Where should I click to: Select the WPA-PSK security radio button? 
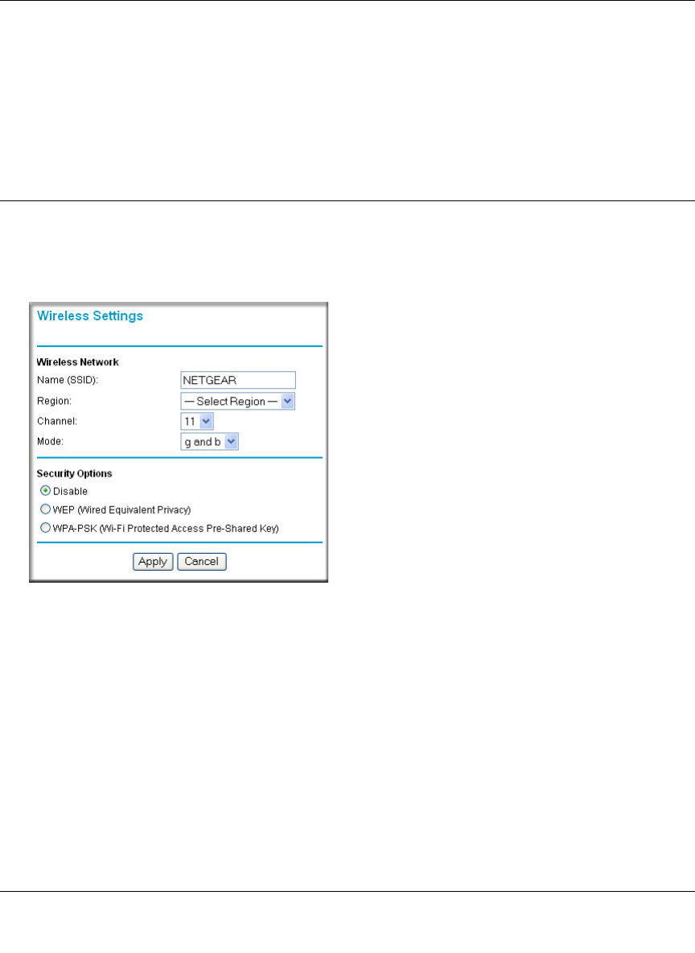pyautogui.click(x=46, y=527)
